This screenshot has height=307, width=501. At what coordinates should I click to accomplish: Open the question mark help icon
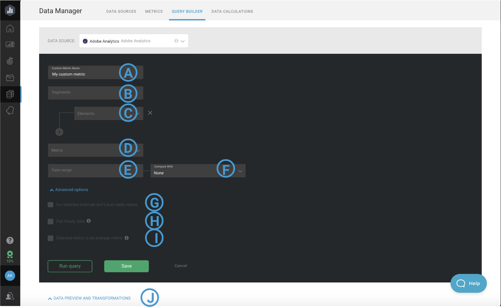point(10,240)
